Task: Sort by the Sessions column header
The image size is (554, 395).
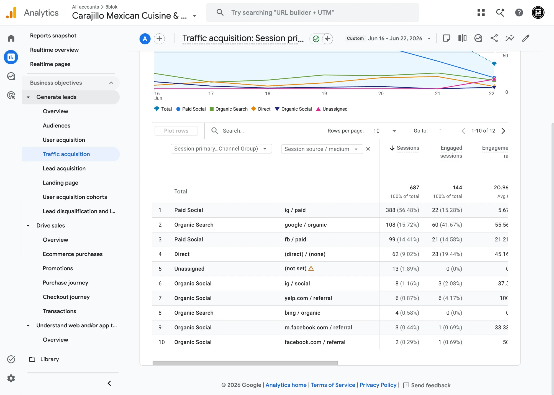Action: tap(408, 148)
